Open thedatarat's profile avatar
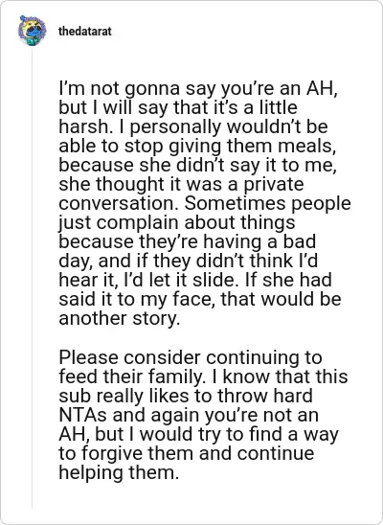 [x=33, y=31]
